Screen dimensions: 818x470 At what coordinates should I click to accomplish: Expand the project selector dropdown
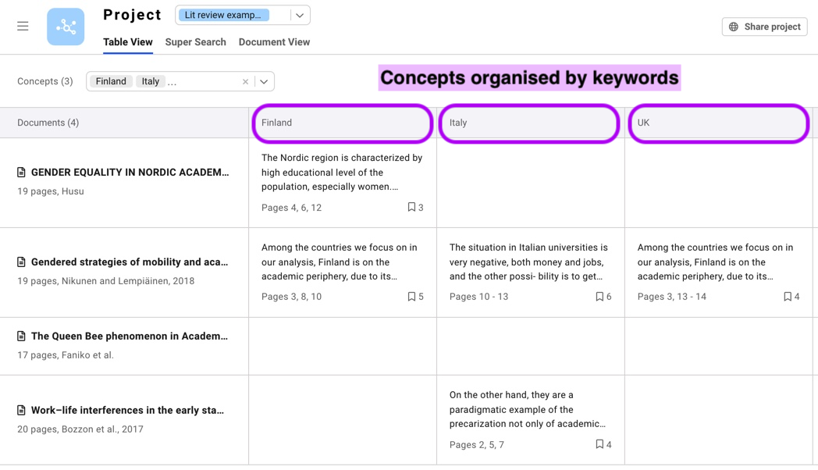click(300, 16)
